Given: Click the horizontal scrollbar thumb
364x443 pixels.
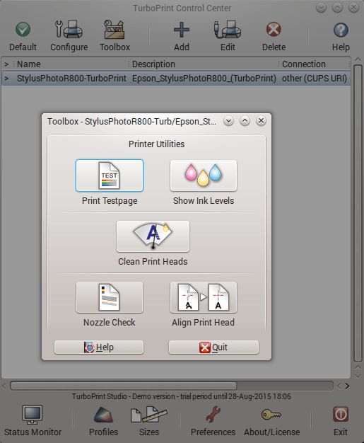Looking at the screenshot, I should tap(123, 386).
